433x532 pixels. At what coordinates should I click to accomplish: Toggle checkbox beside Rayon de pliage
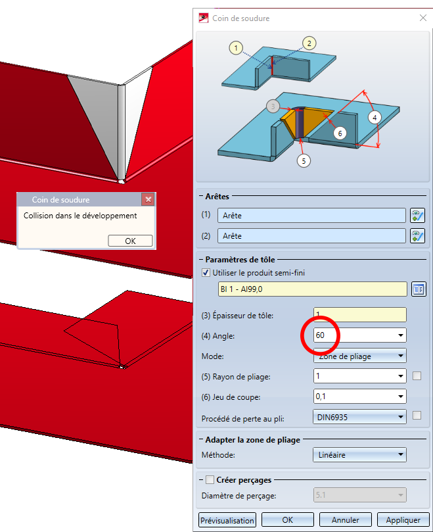tap(417, 375)
